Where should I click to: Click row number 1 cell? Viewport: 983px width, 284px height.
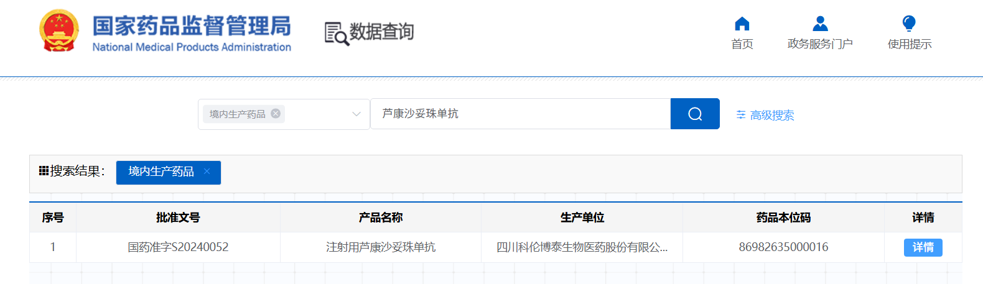tap(53, 247)
